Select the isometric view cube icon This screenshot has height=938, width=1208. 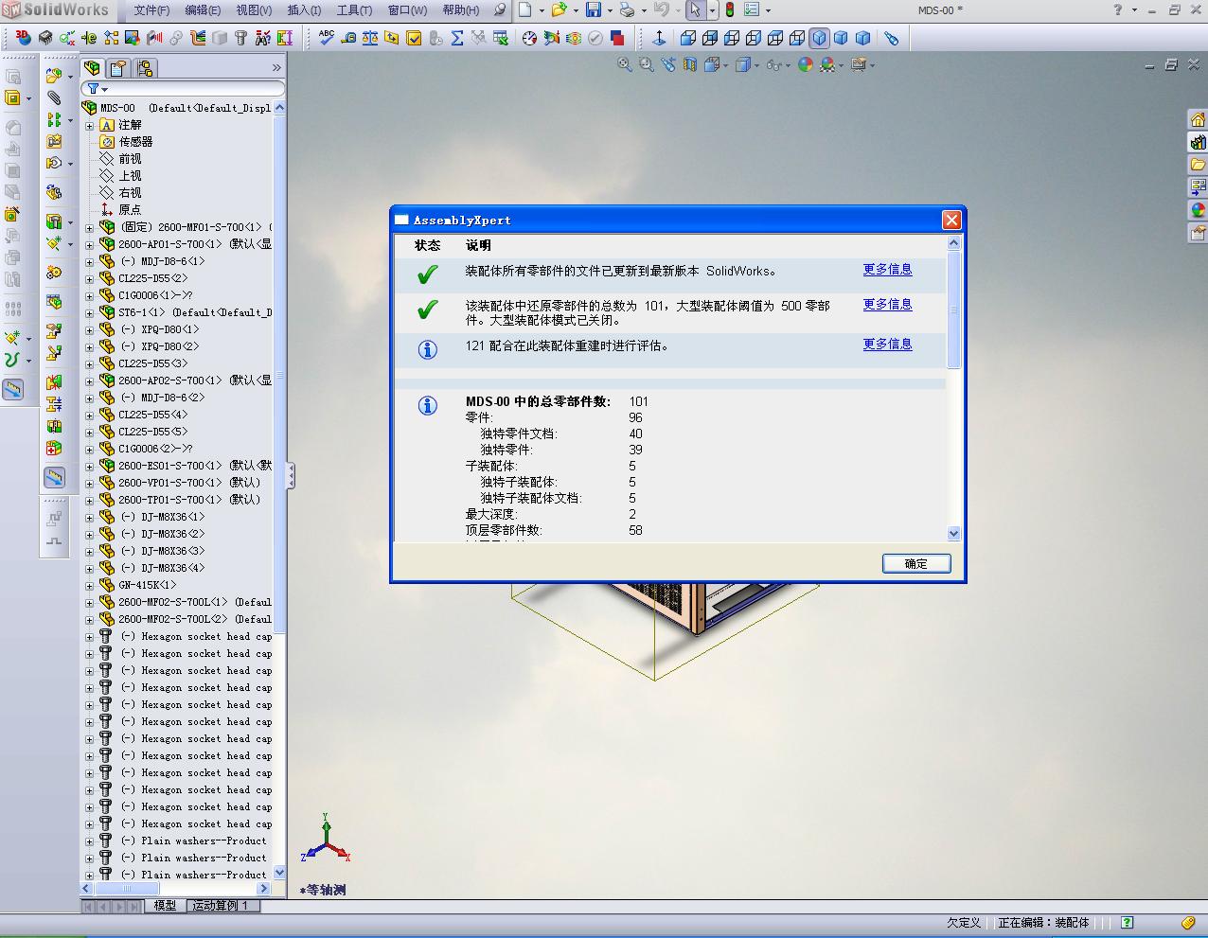819,38
